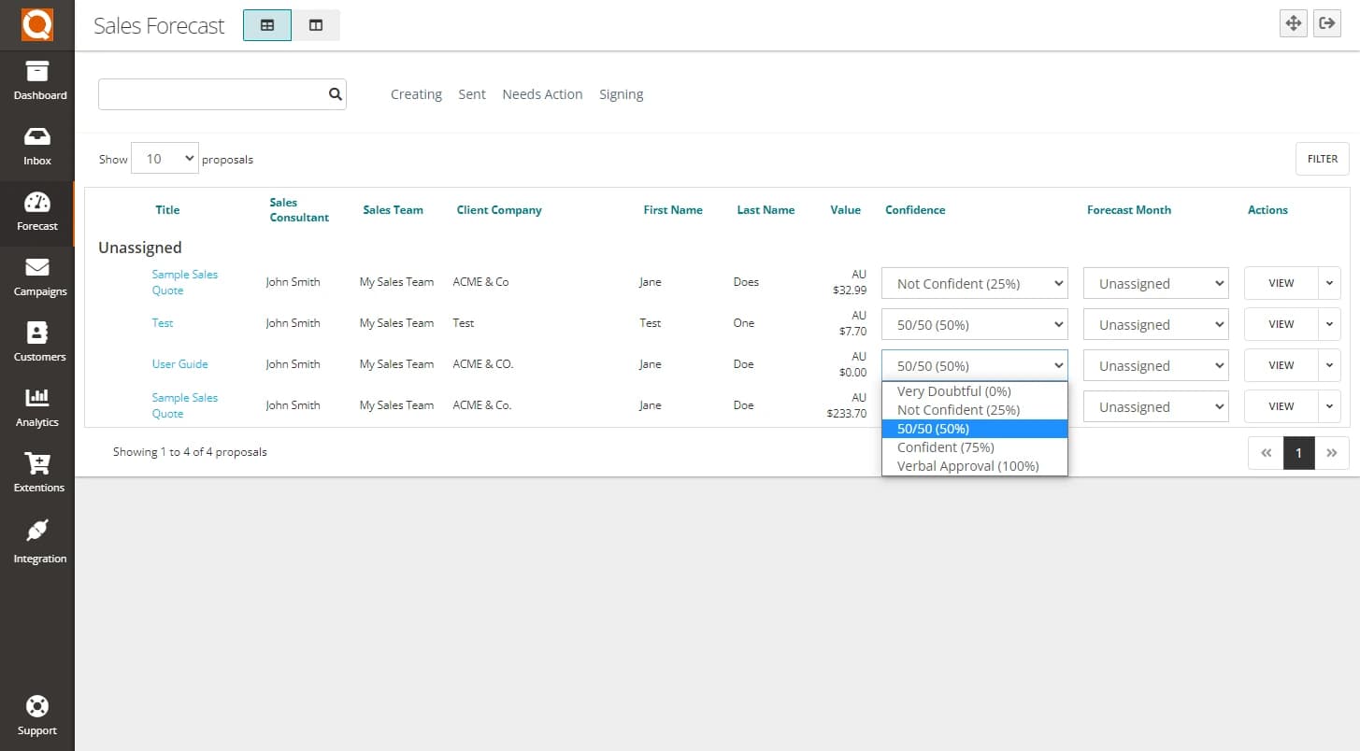1360x751 pixels.
Task: Click the fullscreen move arrows button
Action: pyautogui.click(x=1294, y=24)
